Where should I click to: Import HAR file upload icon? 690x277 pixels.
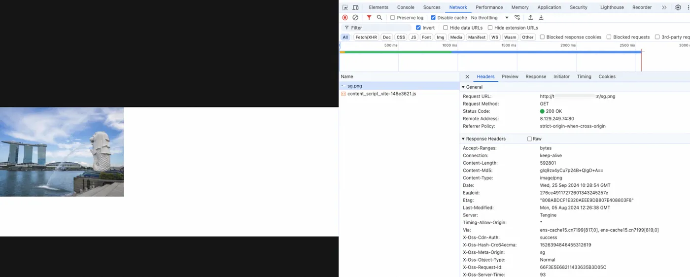(x=531, y=18)
